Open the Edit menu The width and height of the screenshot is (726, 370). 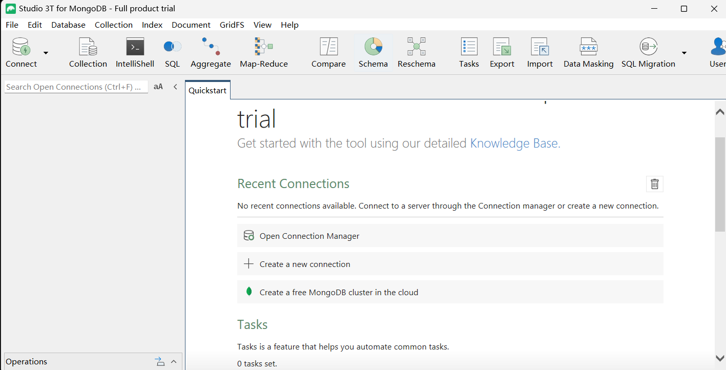(x=35, y=25)
